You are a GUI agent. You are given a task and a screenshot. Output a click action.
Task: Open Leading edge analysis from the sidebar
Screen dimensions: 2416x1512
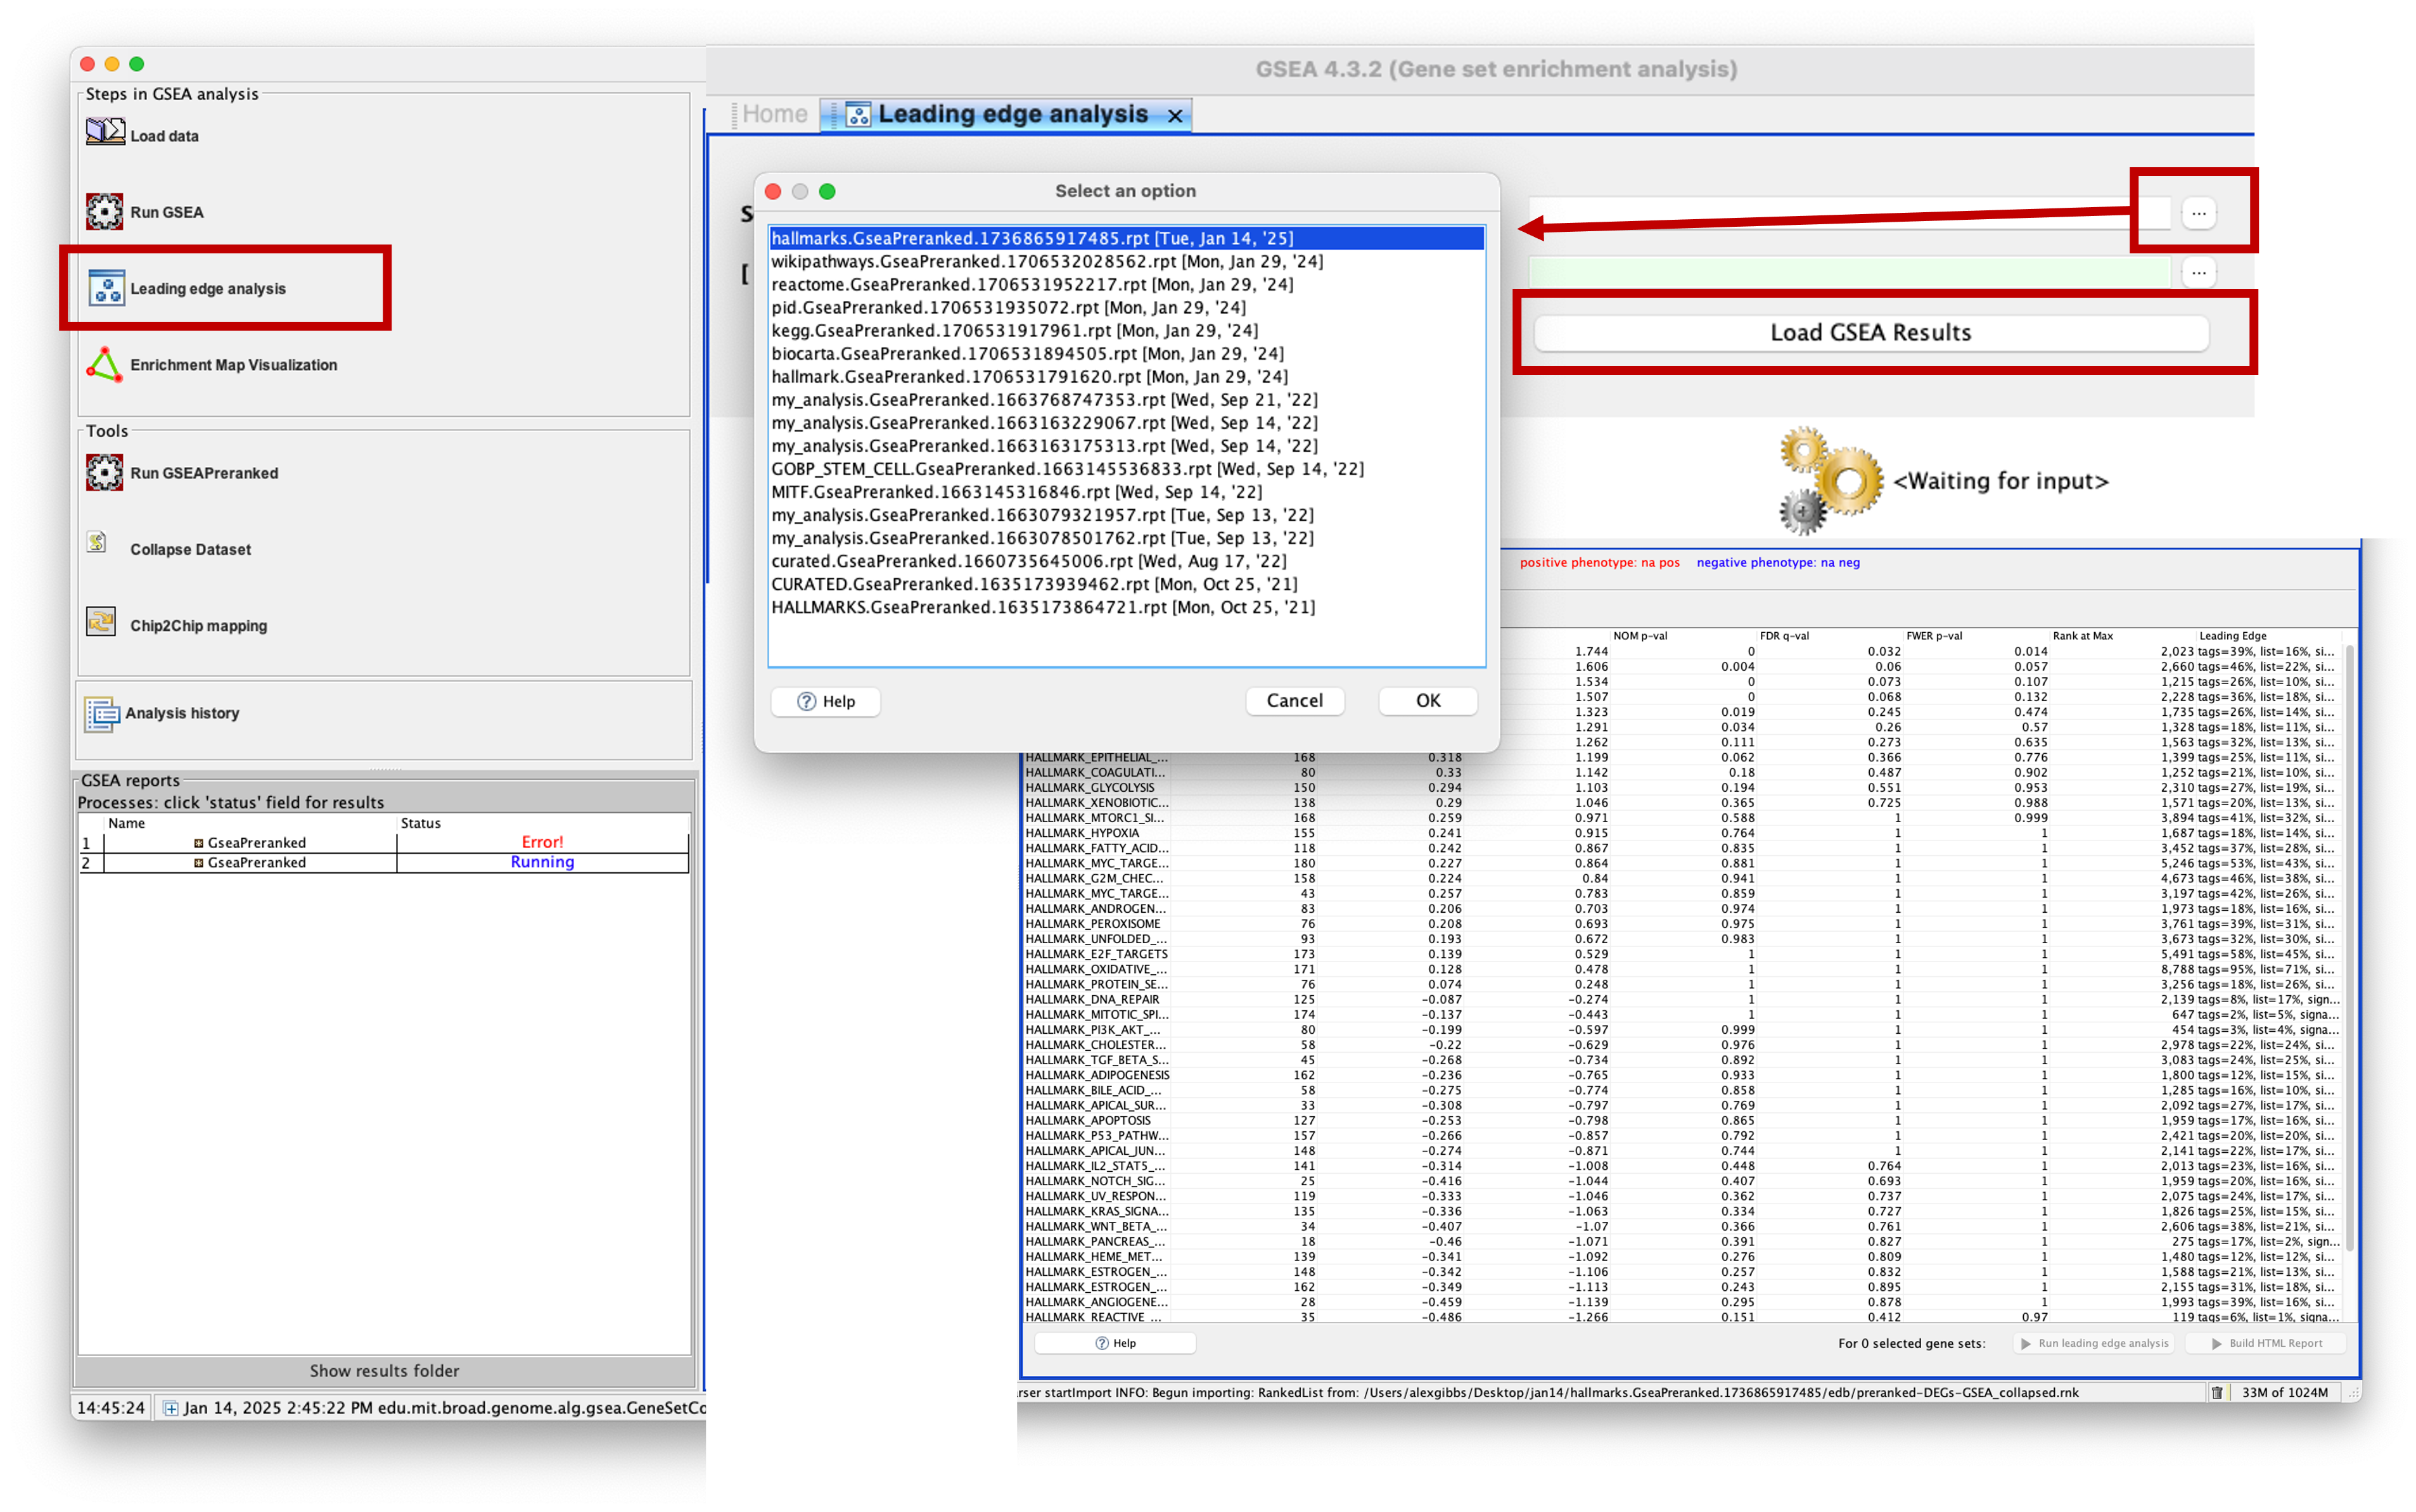[188, 288]
